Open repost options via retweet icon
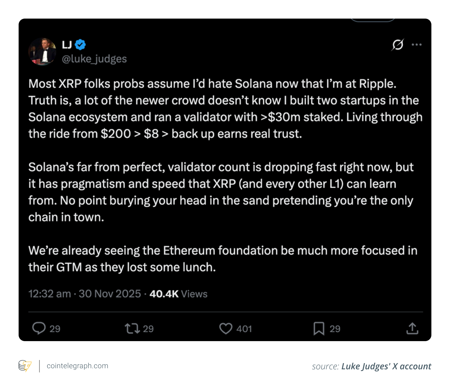Screen dimensions: 450x391 pyautogui.click(x=133, y=328)
